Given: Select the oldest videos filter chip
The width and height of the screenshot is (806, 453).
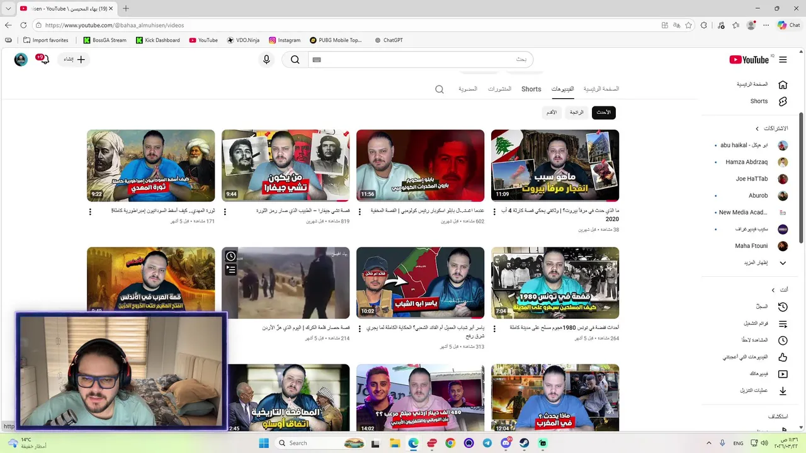Looking at the screenshot, I should click(x=551, y=113).
